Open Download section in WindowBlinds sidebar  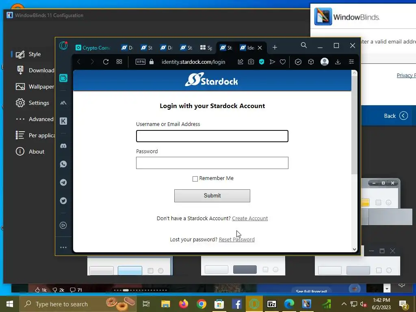pyautogui.click(x=35, y=70)
